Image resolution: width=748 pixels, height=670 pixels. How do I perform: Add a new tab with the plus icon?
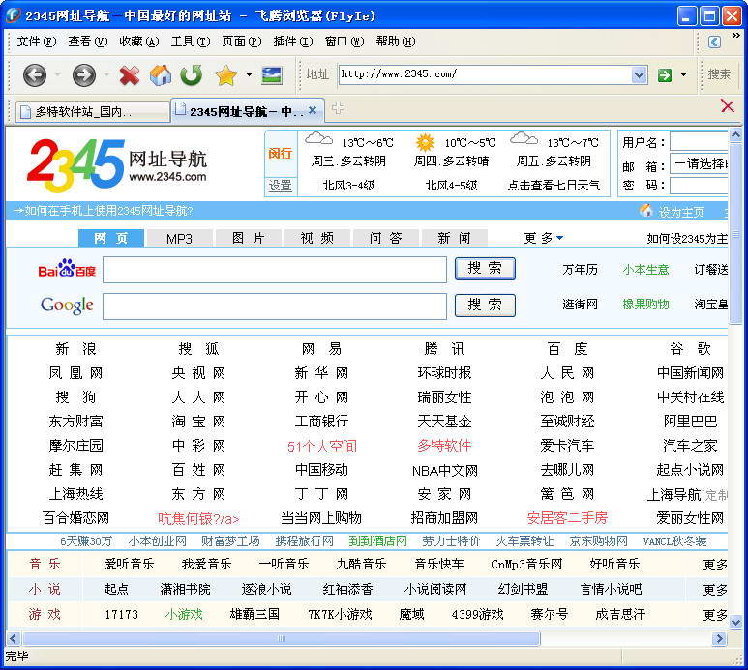[x=338, y=108]
